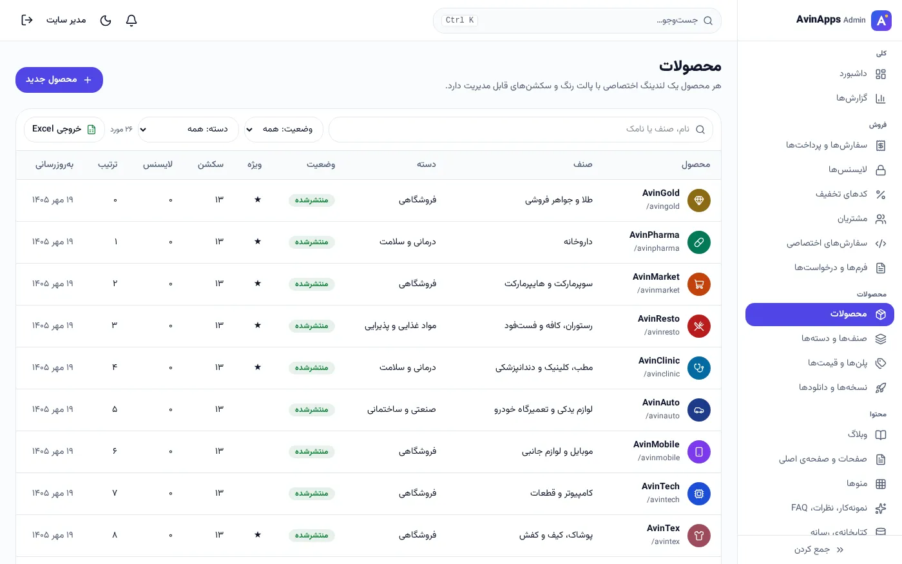Open داشبورد in sidebar
The width and height of the screenshot is (902, 564).
click(820, 74)
